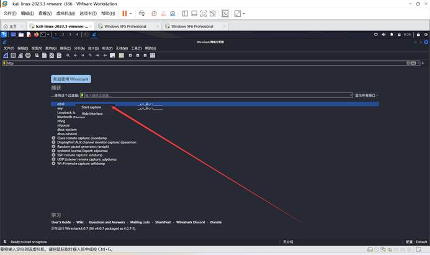Screen dimensions: 430x255
Task: Click VMware send Ctrl+Alt+Del icon
Action: tap(141, 14)
